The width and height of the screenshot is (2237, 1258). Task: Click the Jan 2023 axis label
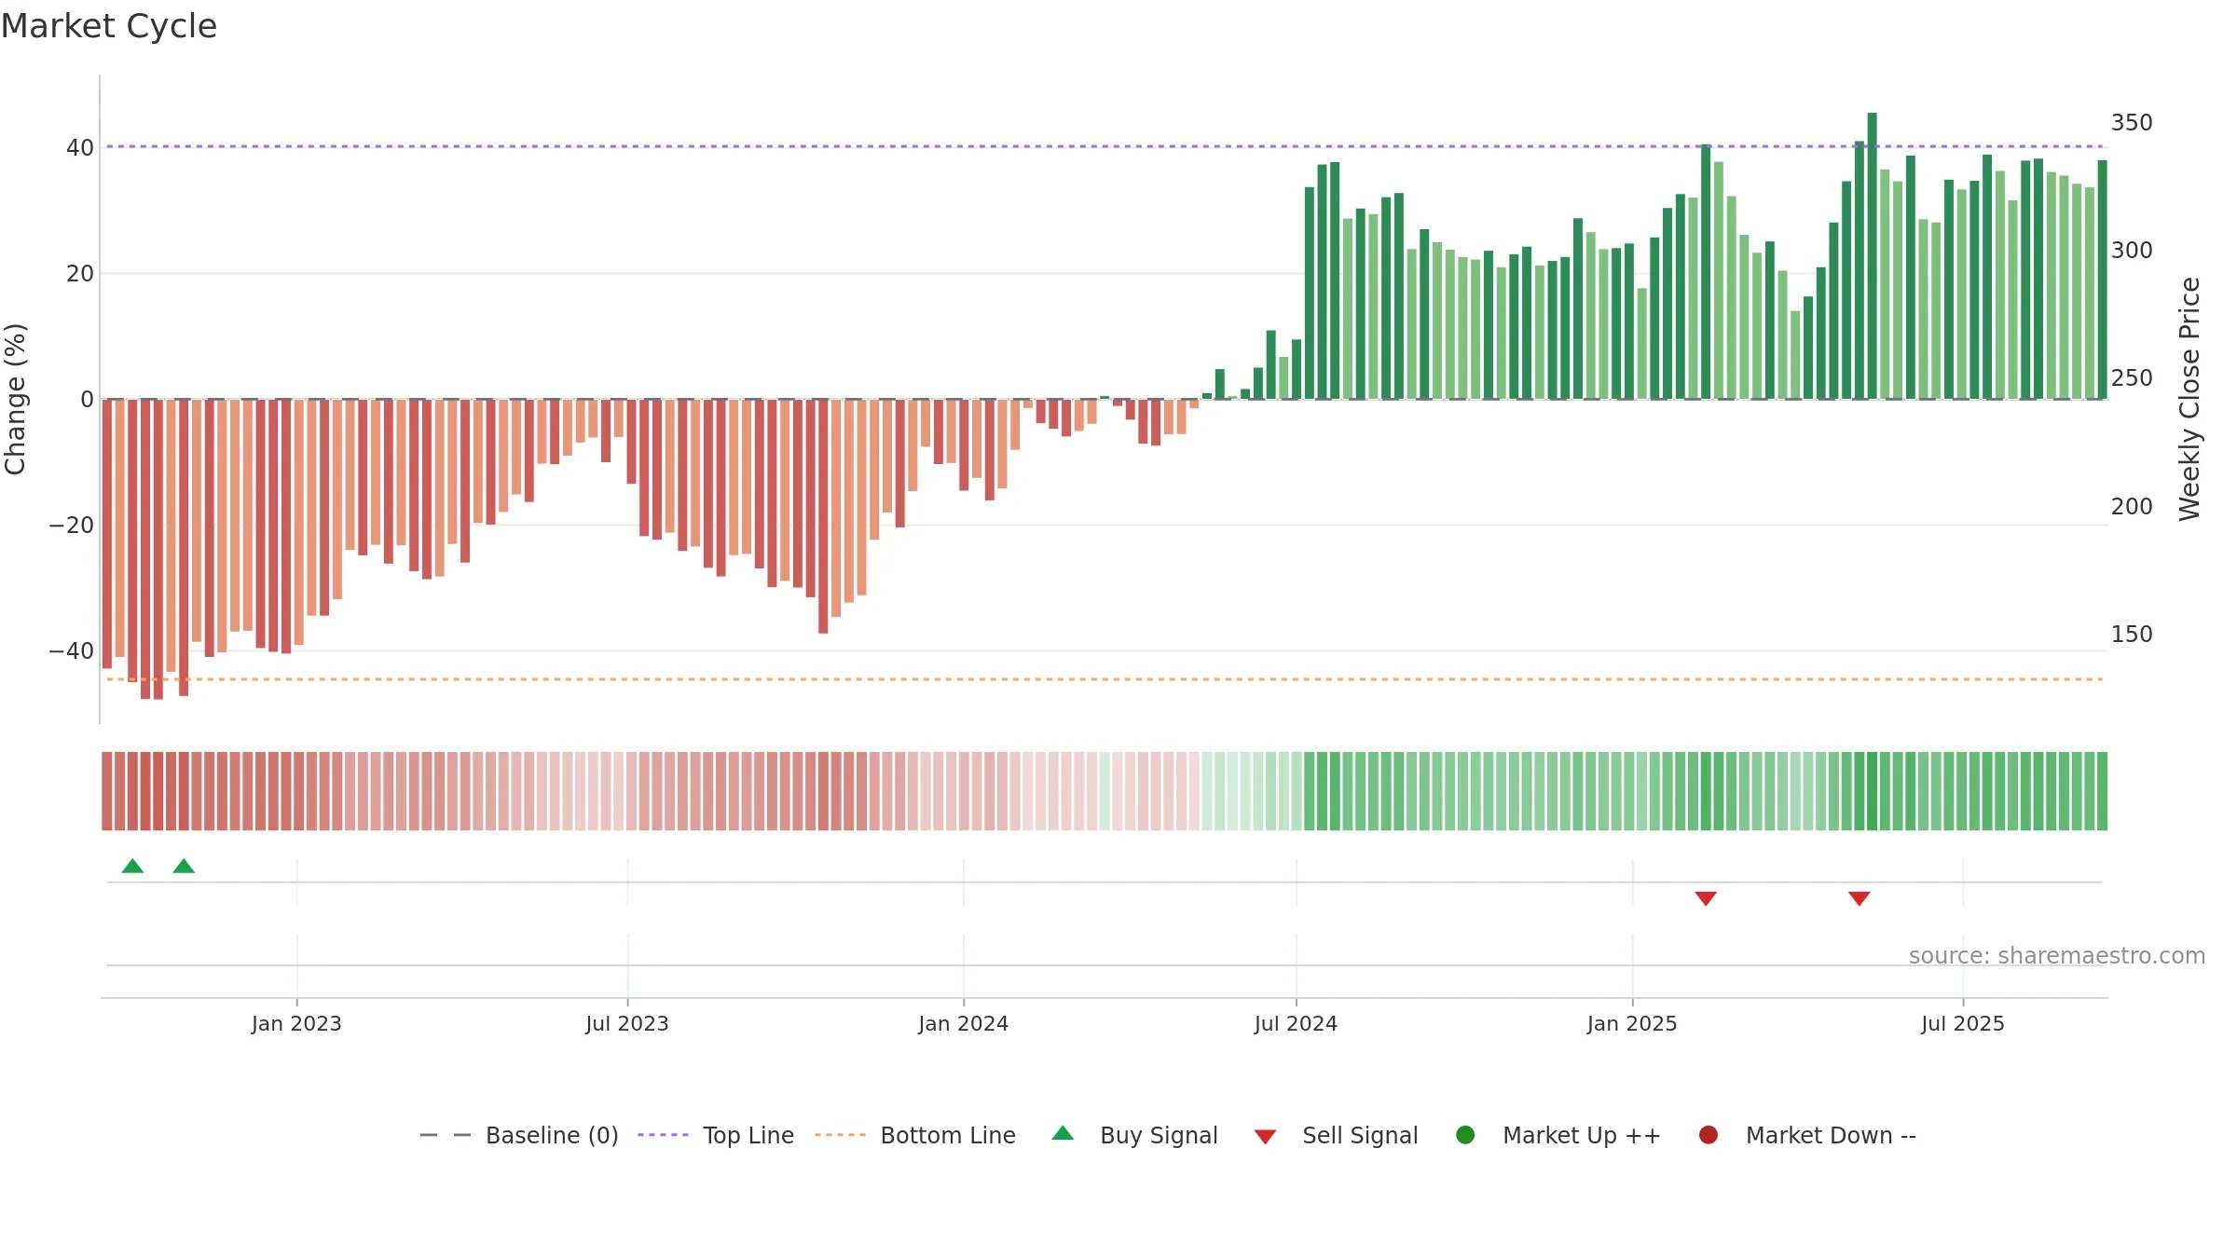point(296,1023)
